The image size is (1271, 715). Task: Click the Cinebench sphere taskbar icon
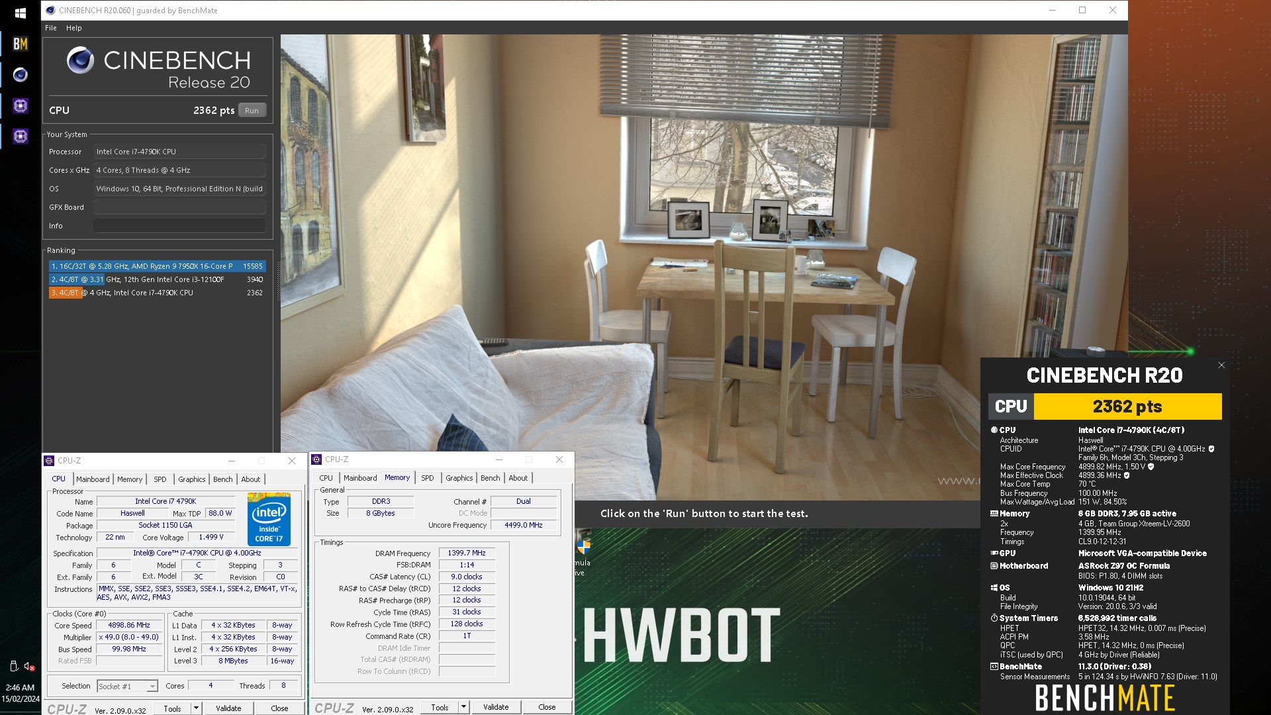21,75
